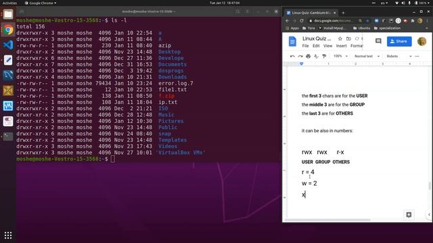Screen dimensions: 433x243
Task: Star the Linux Quiz document
Action: click(340, 38)
